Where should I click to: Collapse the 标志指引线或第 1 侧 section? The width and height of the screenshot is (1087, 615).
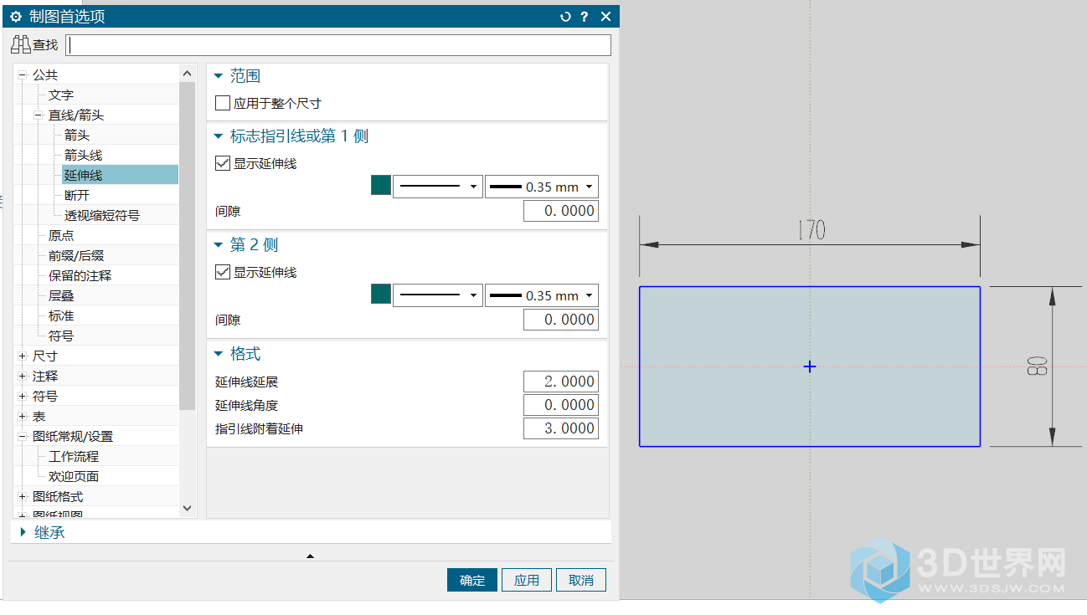[219, 136]
